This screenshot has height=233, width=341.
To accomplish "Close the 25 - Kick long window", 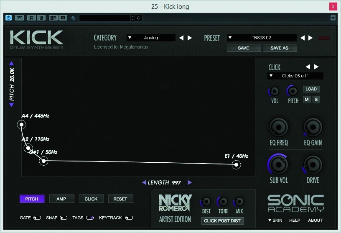I will 333,7.
